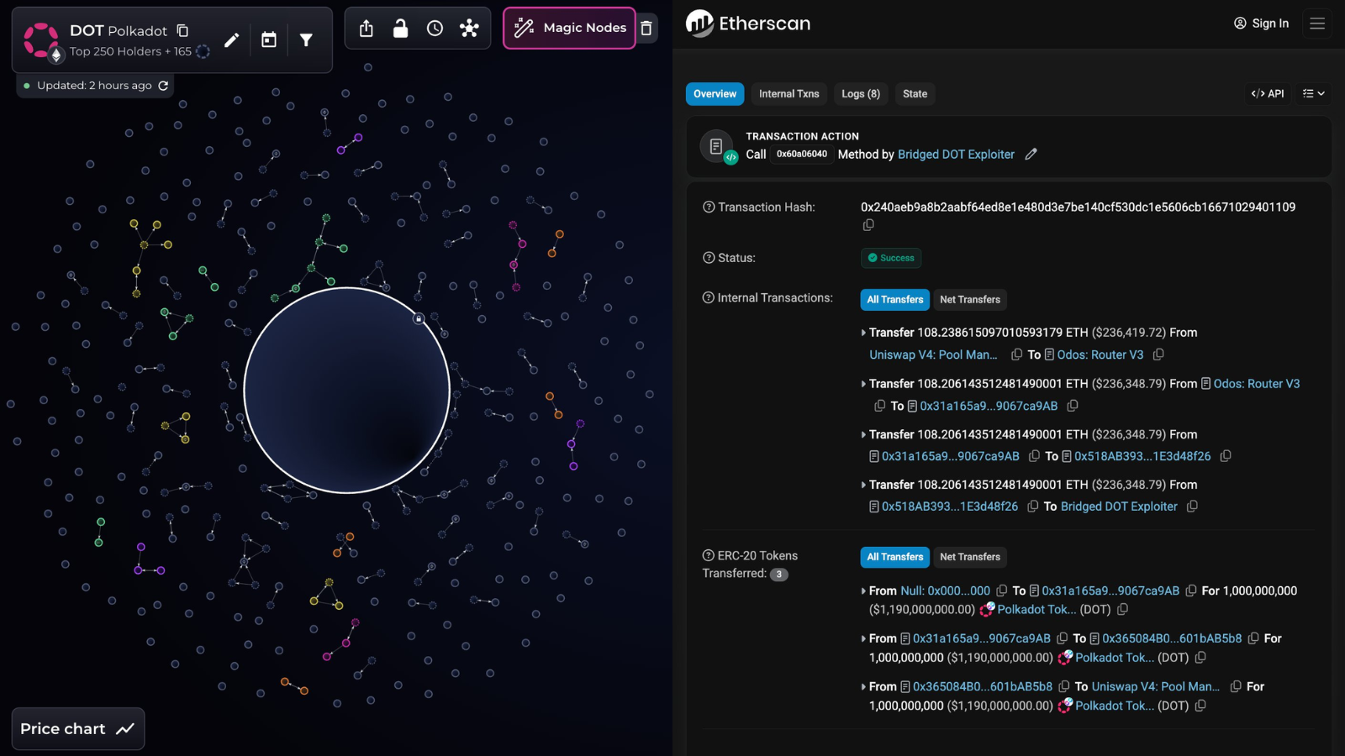Viewport: 1345px width, 756px height.
Task: Click the 0x60a06040 method tag
Action: click(802, 155)
